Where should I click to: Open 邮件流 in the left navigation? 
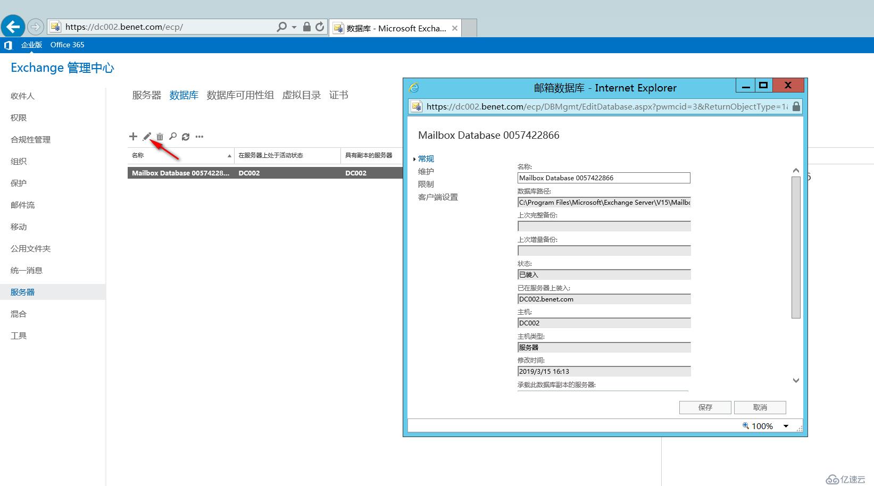pos(22,205)
